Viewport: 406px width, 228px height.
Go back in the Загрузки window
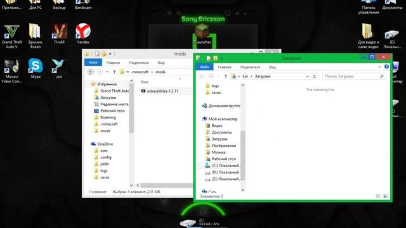coord(202,76)
